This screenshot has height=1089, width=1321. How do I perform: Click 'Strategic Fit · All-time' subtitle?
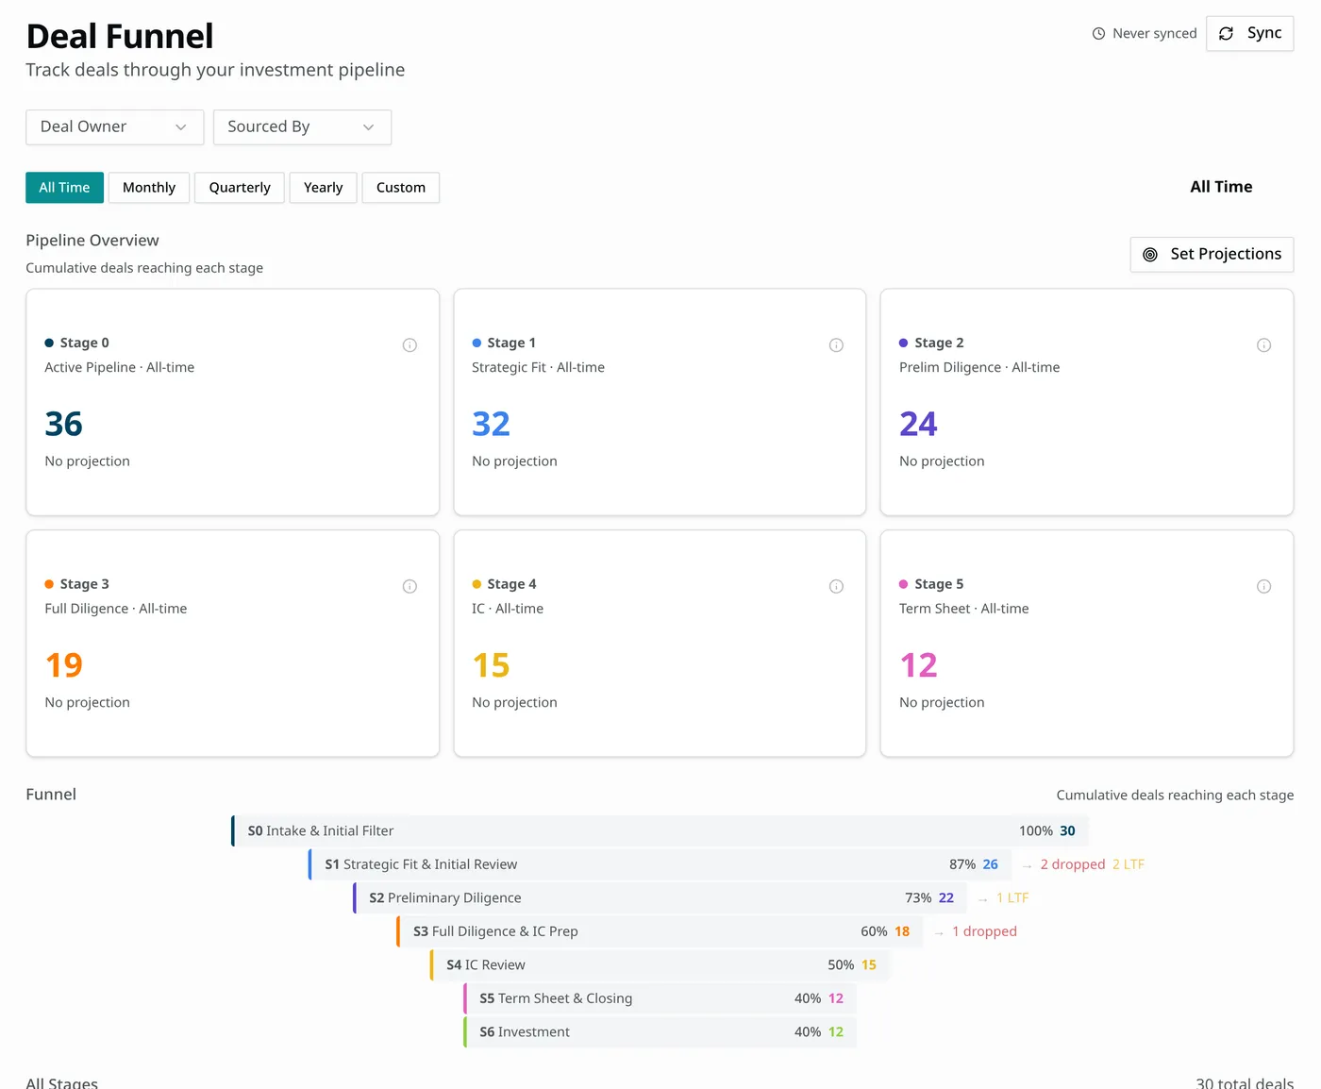[x=538, y=368]
